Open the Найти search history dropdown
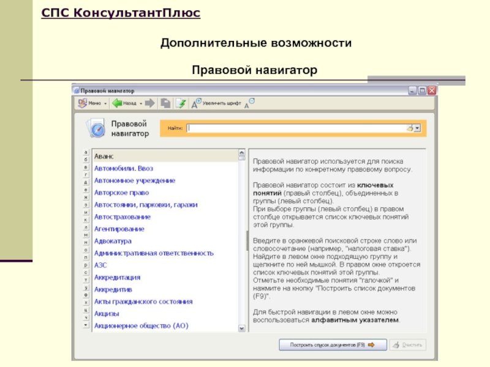This screenshot has height=367, width=490. click(x=417, y=128)
